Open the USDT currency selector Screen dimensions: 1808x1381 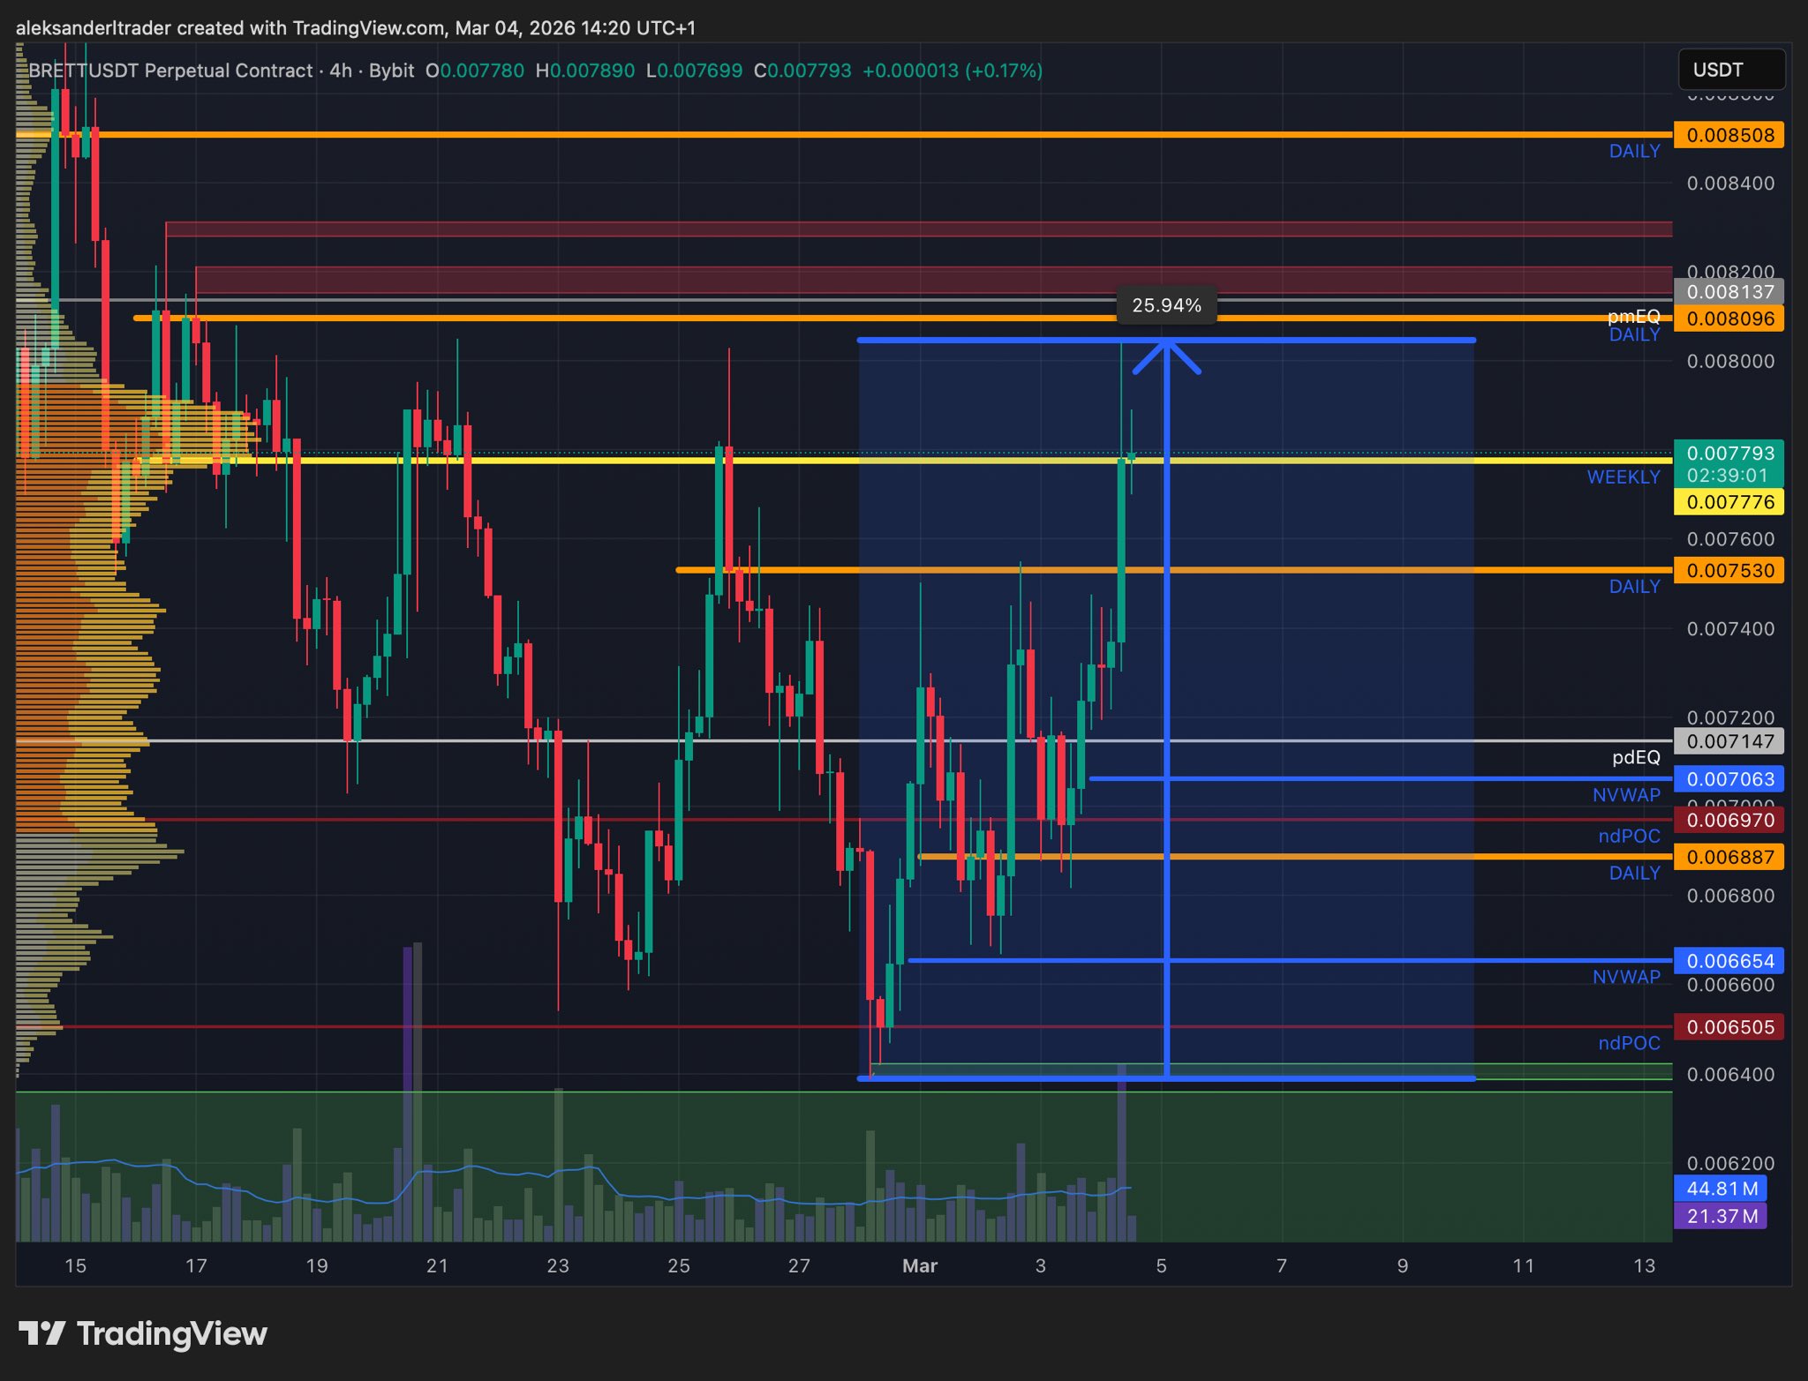click(1730, 70)
